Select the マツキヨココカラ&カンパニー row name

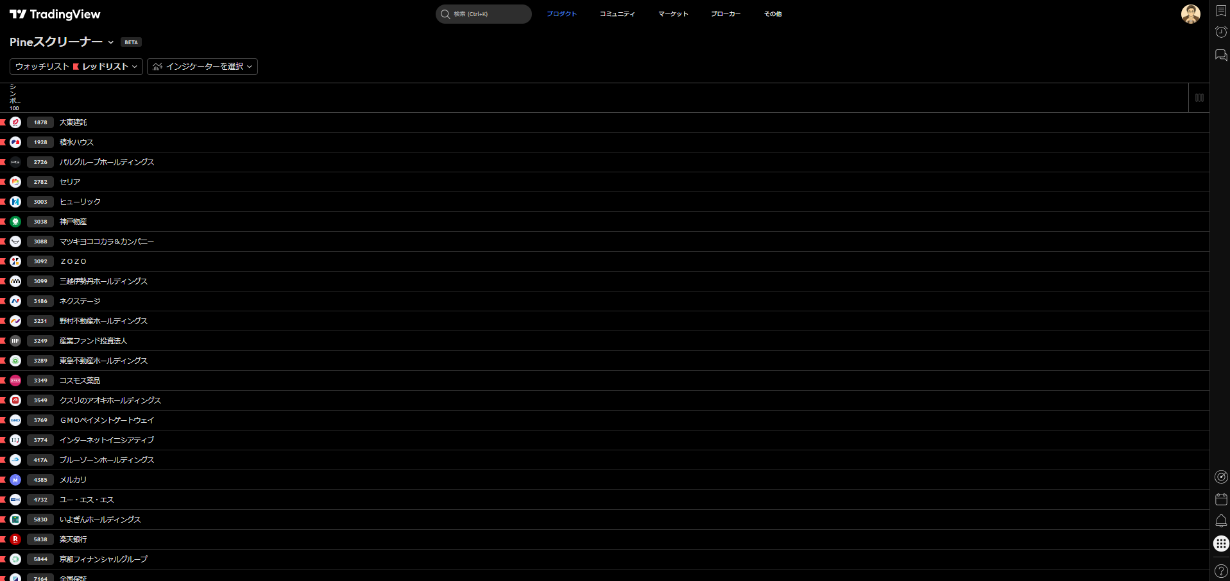point(107,241)
